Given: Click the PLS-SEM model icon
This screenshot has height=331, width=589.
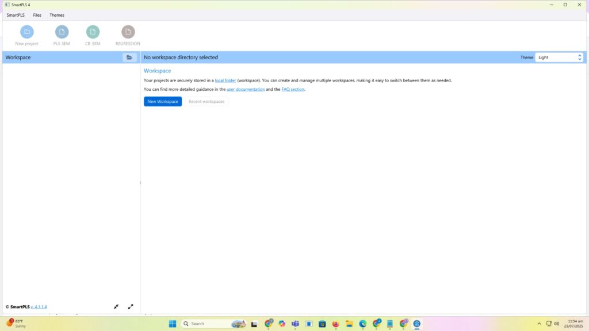Looking at the screenshot, I should pos(62,32).
